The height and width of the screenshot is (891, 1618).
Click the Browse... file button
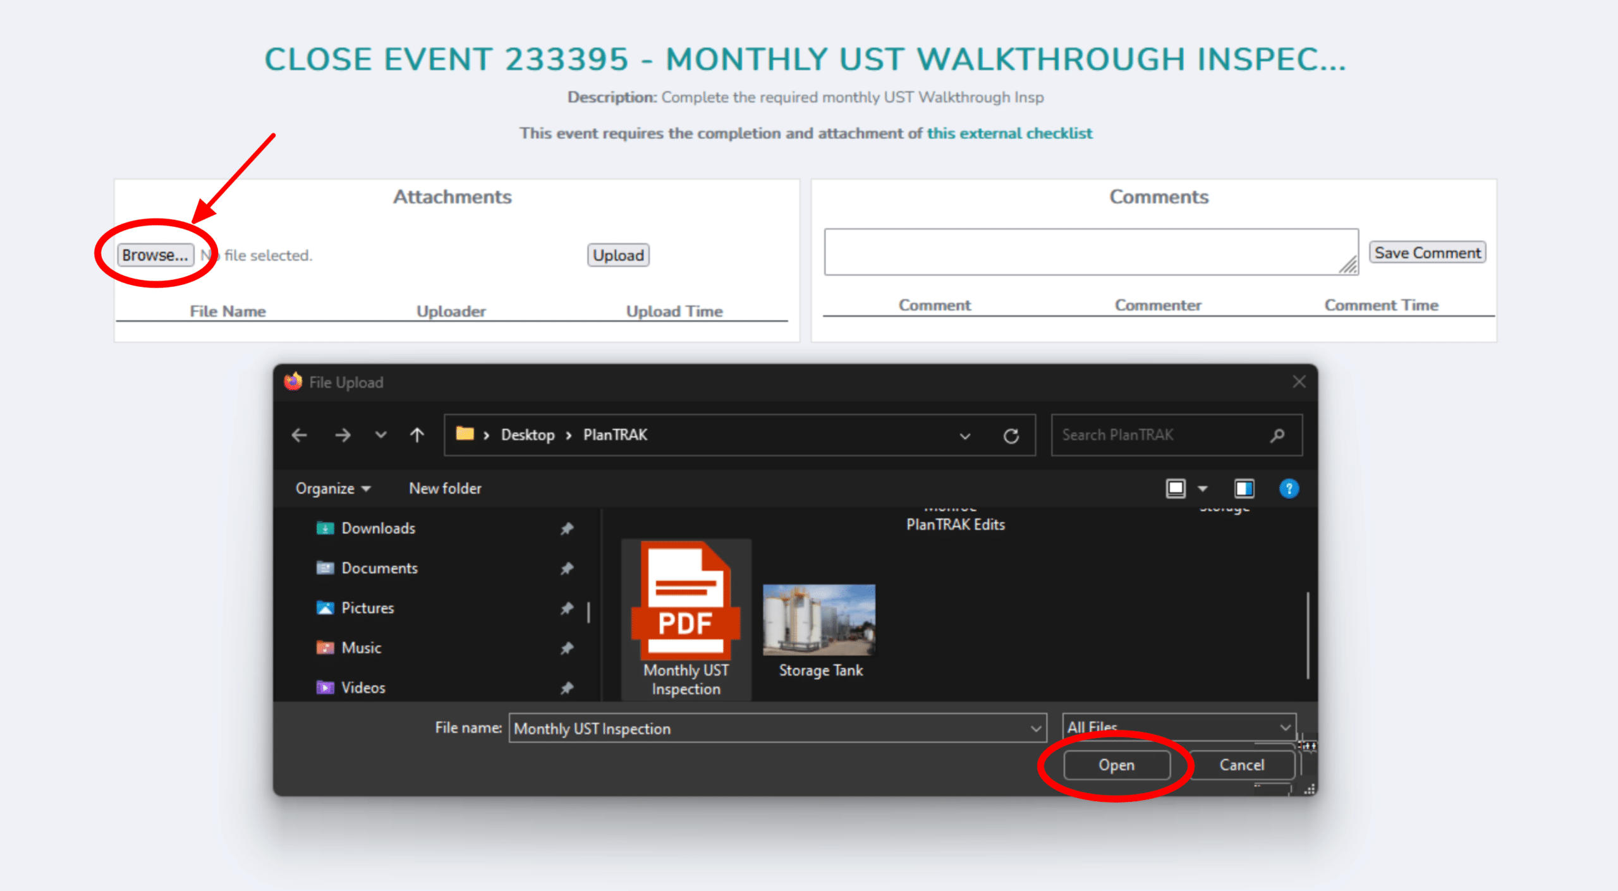(155, 255)
